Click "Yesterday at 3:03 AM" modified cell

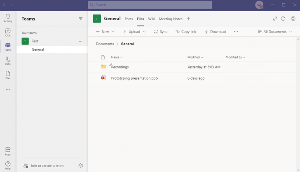click(204, 67)
